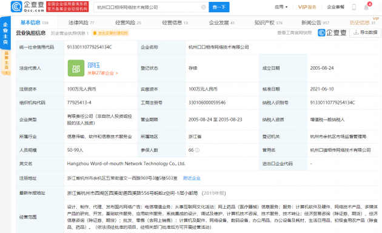The height and width of the screenshot is (233, 382).
Task: Select the 人员规模 value 50-99人
Action: click(75, 150)
